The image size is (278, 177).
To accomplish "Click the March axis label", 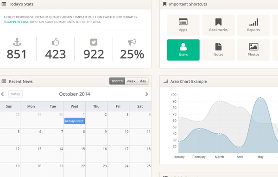I will tap(220, 157).
